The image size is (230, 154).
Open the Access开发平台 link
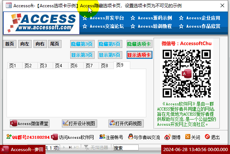(x=107, y=18)
